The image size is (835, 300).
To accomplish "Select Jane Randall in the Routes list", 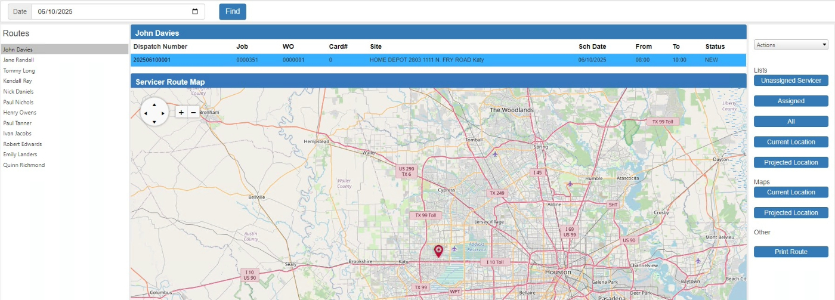I will pyautogui.click(x=18, y=60).
